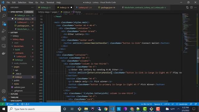This screenshot has height=112, width=199.
Task: Open the Selection menu
Action: [22, 2]
